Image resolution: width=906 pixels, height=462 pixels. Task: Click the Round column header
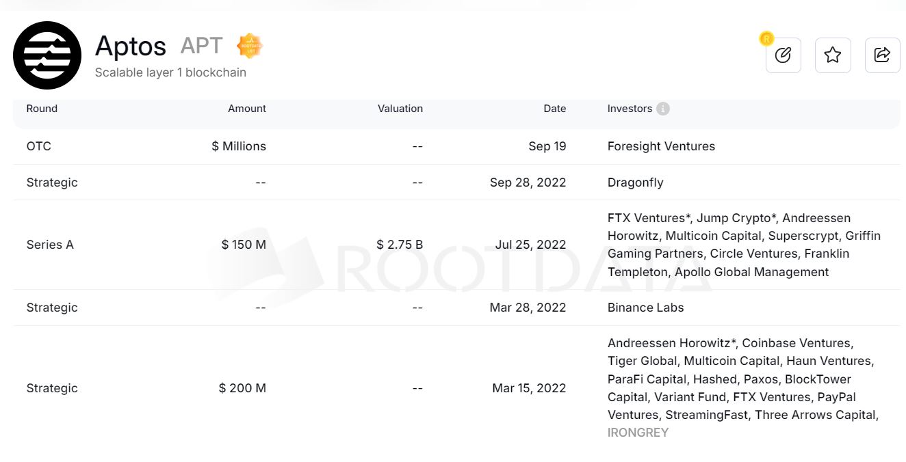pos(42,108)
